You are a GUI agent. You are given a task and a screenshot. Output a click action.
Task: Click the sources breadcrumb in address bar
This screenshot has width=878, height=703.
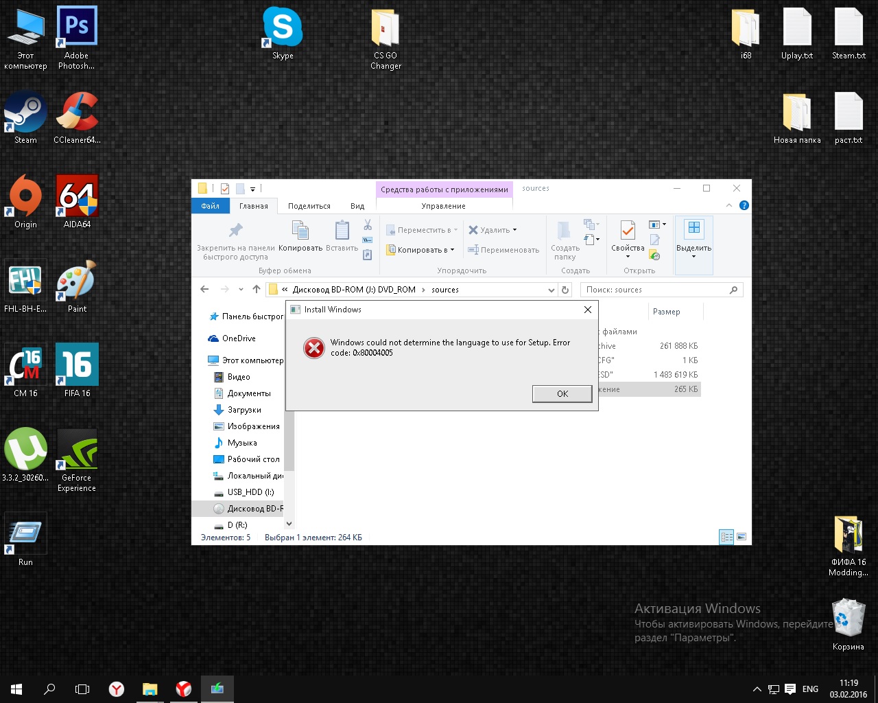(x=445, y=290)
